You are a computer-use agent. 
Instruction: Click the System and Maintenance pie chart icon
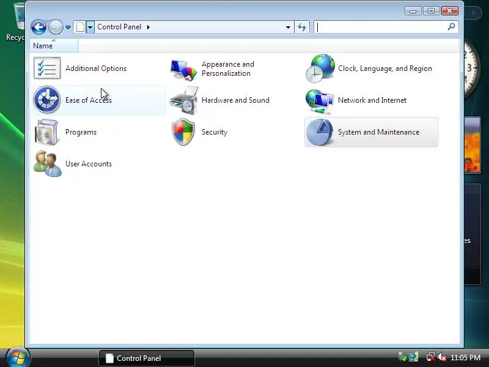coord(319,132)
